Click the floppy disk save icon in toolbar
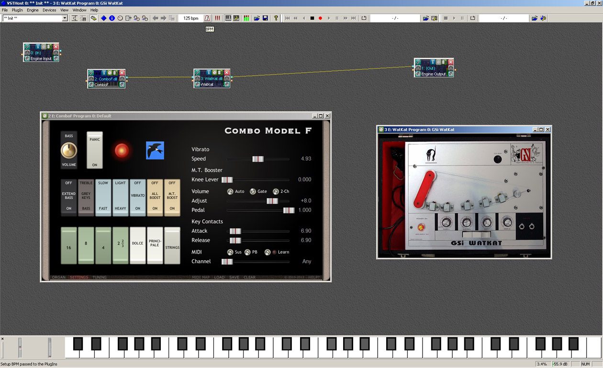This screenshot has width=603, height=368. (x=265, y=18)
